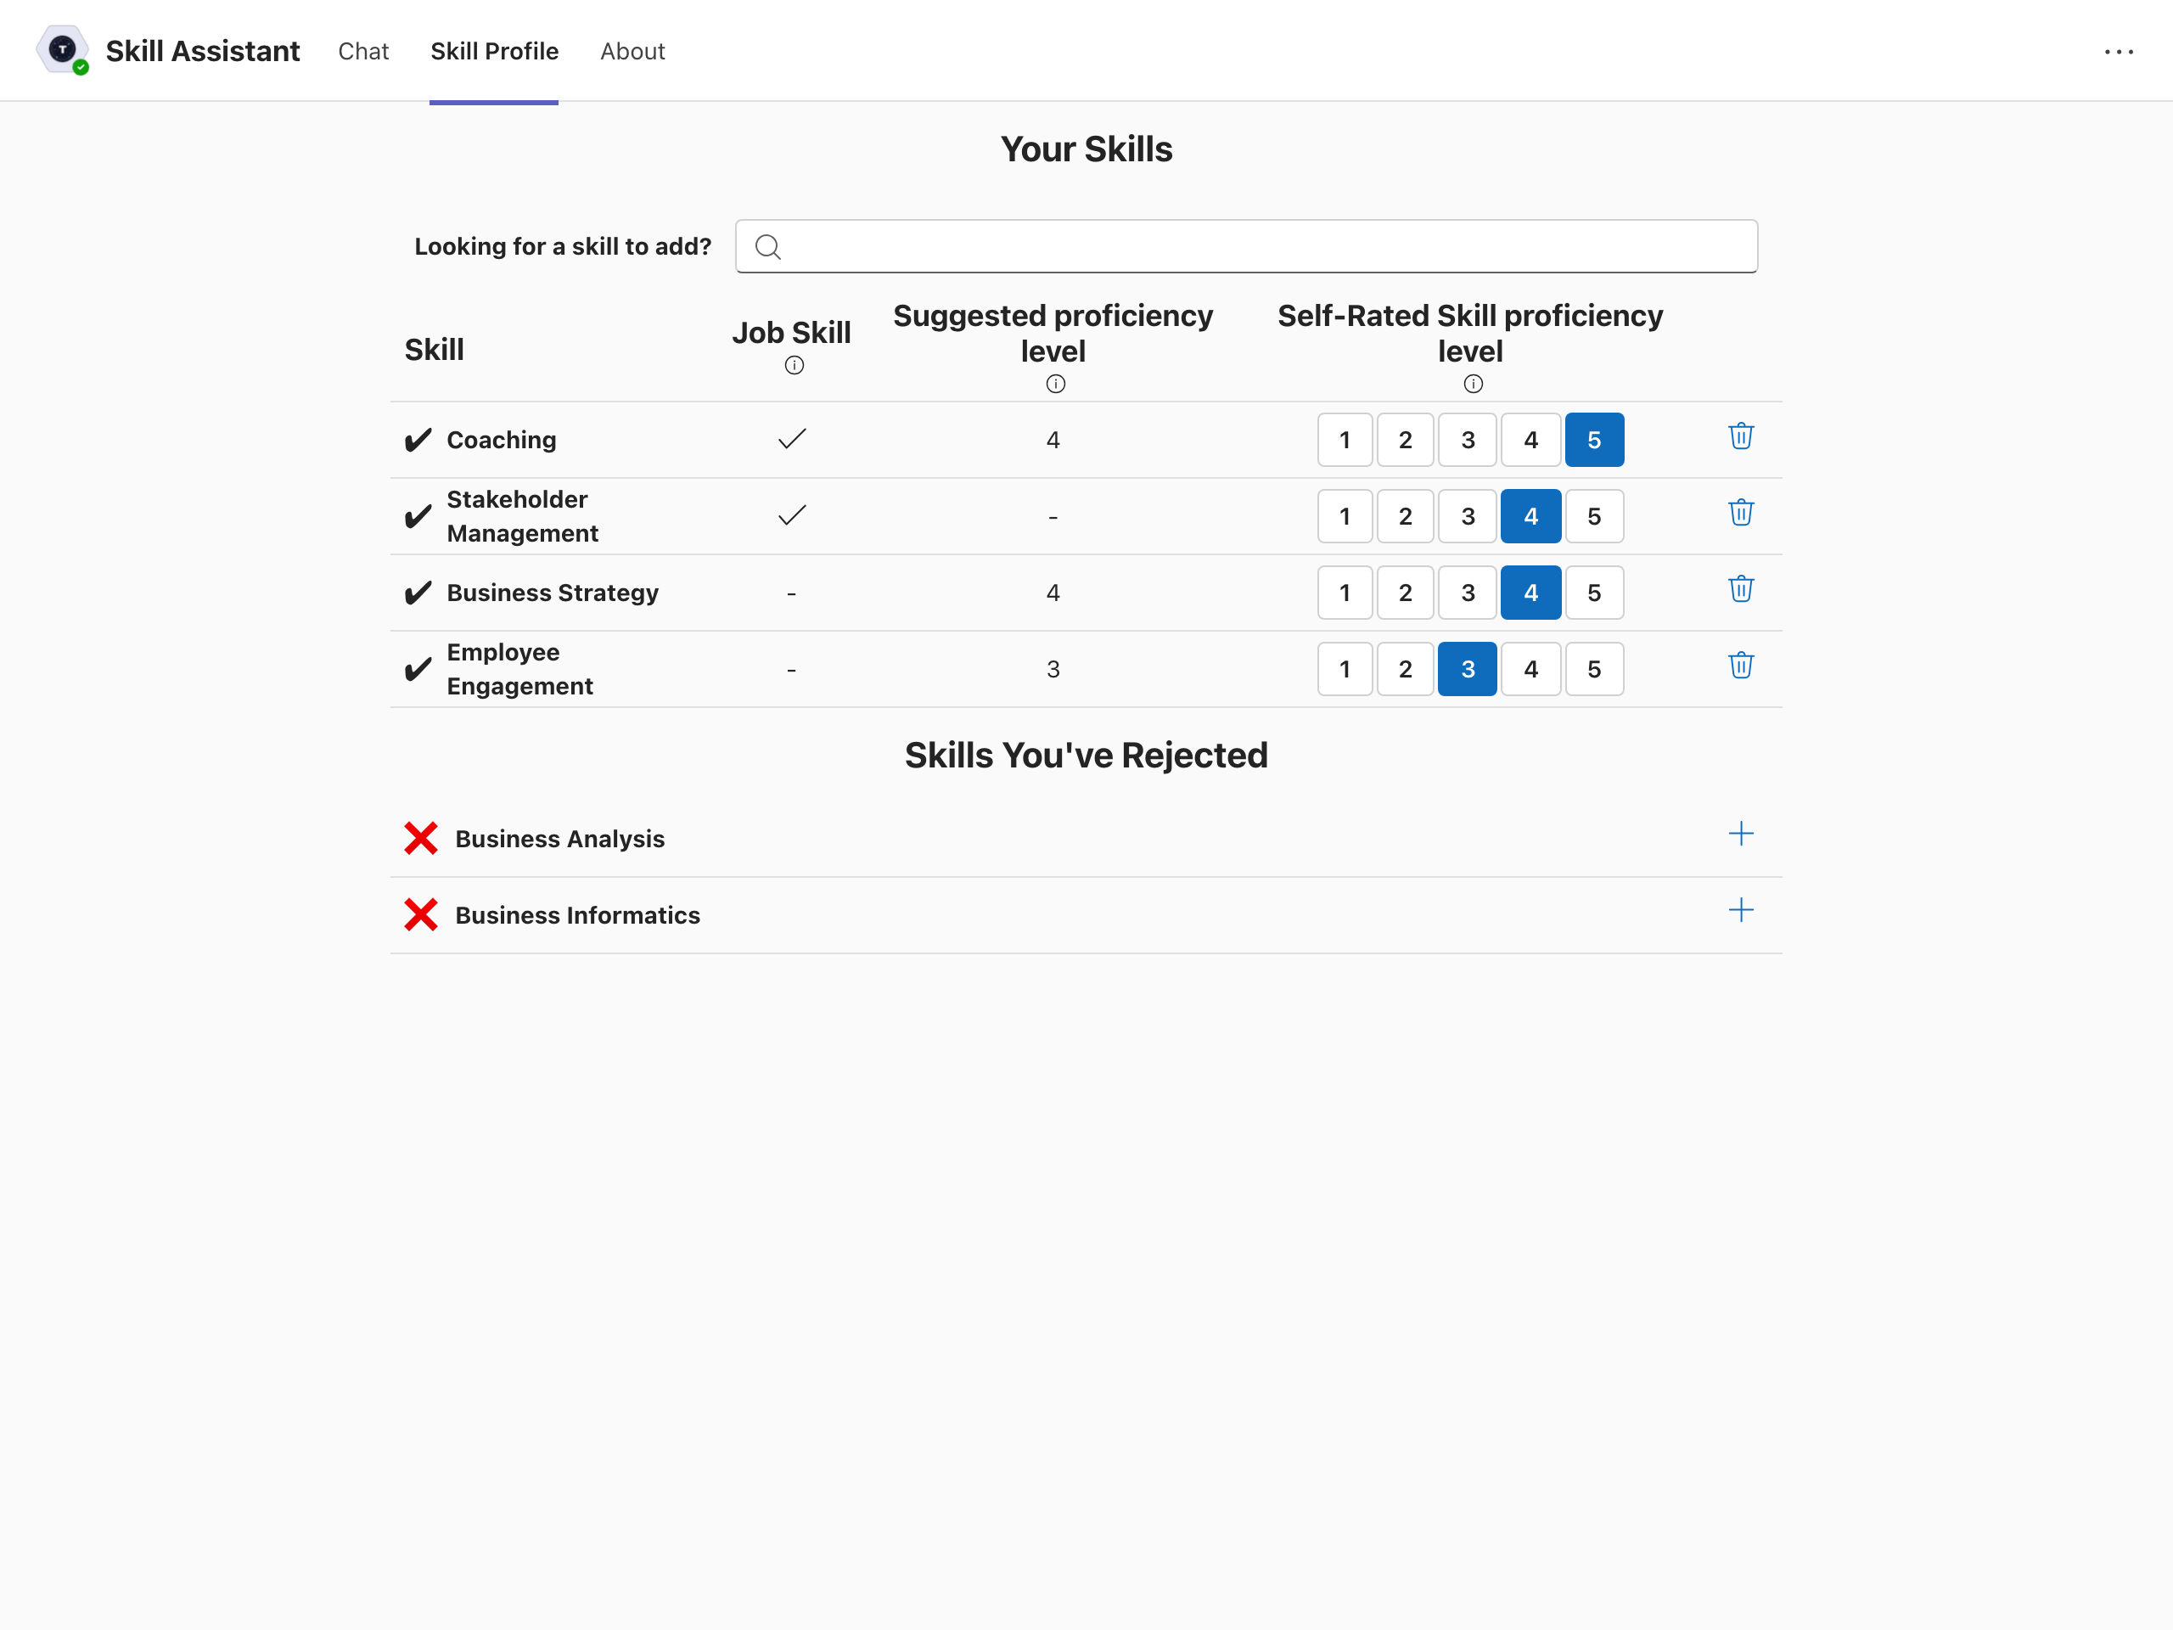Select rating 2 for Employee Engagement
2173x1630 pixels.
point(1405,669)
